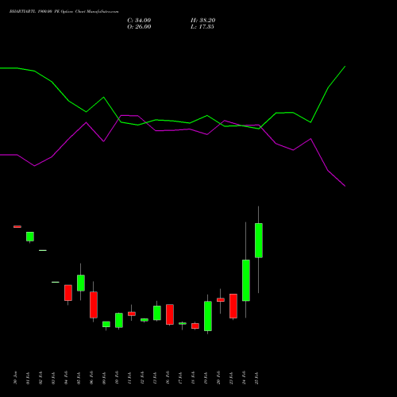Click the 30 Jan date label
This screenshot has height=397, width=397.
[x=15, y=378]
